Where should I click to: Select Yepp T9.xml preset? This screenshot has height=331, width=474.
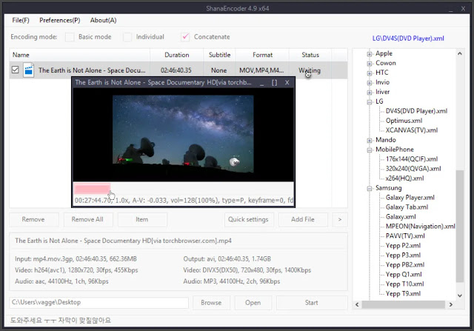(403, 293)
